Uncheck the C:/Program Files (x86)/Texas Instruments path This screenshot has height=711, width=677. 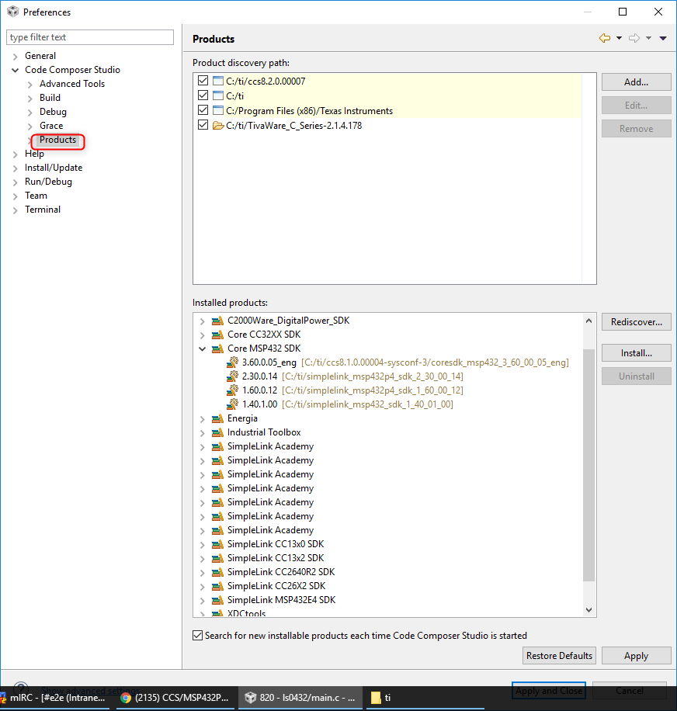point(203,110)
